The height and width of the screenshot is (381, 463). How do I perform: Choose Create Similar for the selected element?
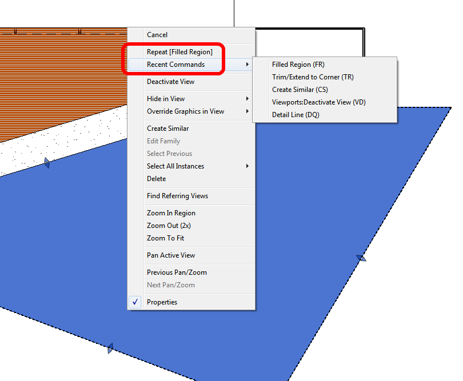[x=168, y=128]
